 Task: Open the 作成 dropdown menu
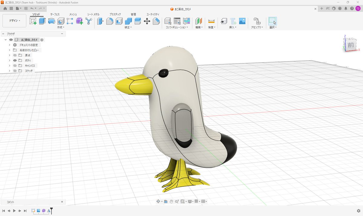tap(61, 27)
